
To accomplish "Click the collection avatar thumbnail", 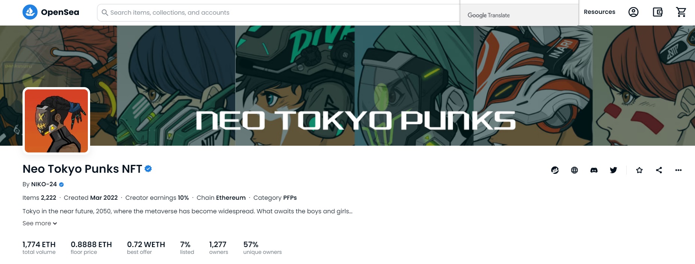I will click(x=56, y=121).
